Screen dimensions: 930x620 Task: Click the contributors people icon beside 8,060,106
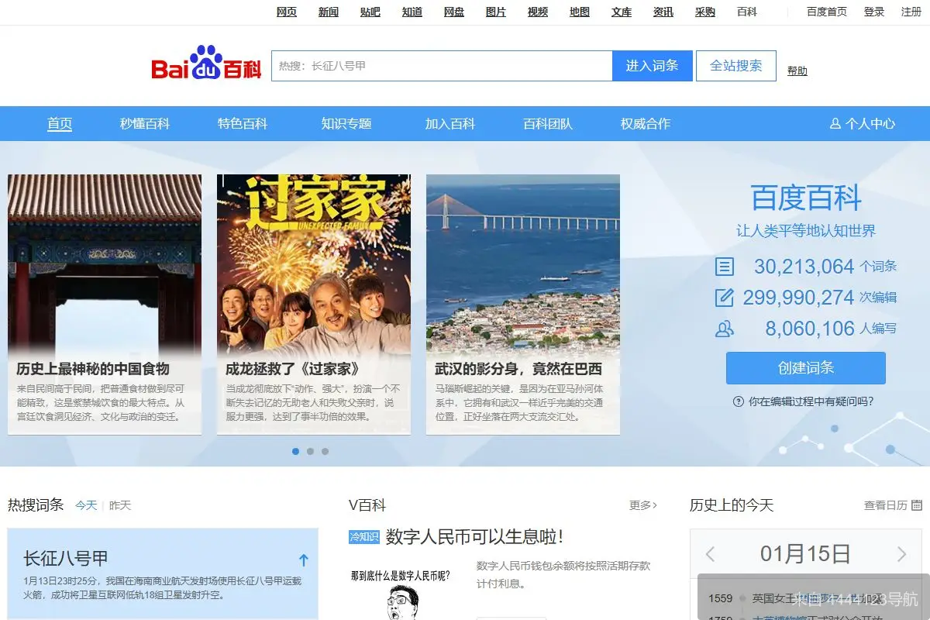[x=724, y=328]
